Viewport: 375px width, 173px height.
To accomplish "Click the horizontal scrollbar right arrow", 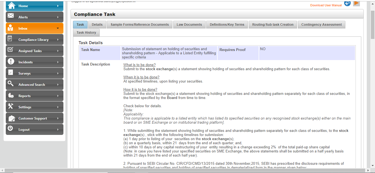I will pos(368,171).
